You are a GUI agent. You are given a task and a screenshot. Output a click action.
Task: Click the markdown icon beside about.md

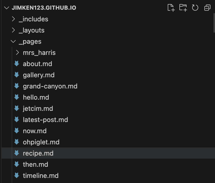17,64
